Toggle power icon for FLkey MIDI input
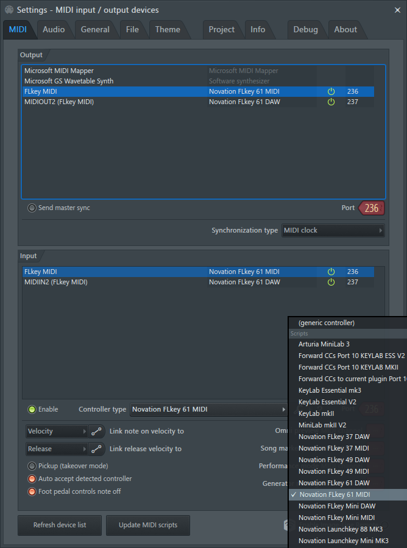 (331, 272)
